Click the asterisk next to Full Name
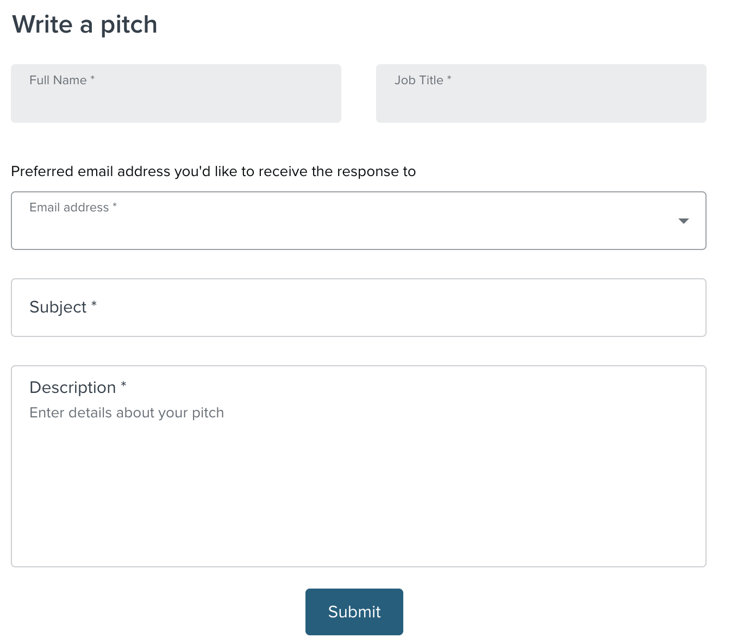731x644 pixels. (92, 79)
